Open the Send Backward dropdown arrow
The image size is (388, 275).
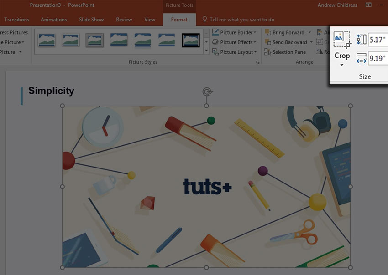[x=311, y=42]
